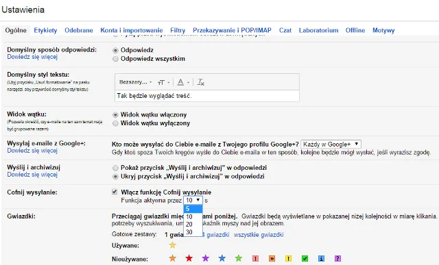Image resolution: width=439 pixels, height=265 pixels.
Task: Choose 10 seconds in the open list
Action: (x=193, y=216)
